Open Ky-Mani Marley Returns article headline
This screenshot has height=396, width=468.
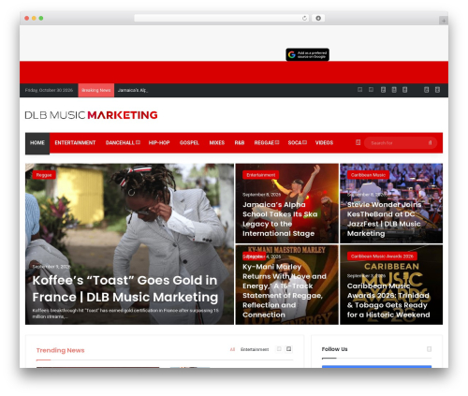tap(285, 290)
